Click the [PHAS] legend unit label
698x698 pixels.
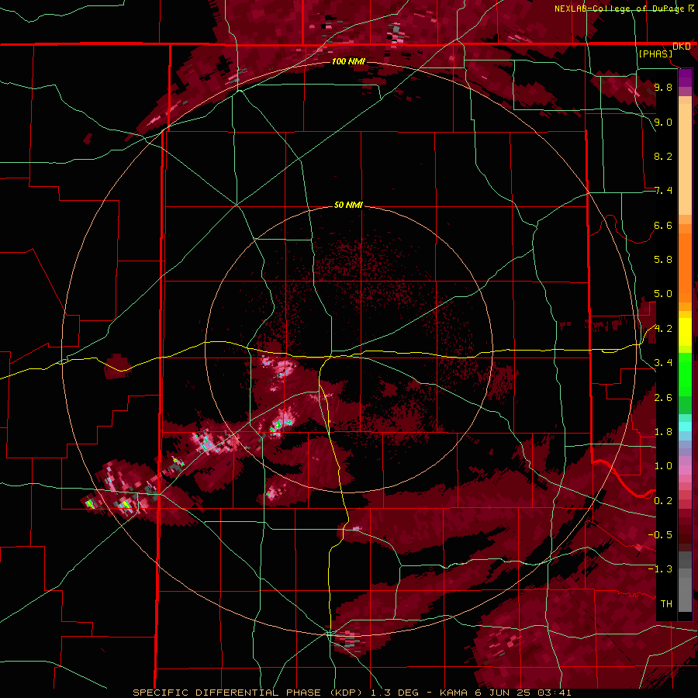(655, 54)
